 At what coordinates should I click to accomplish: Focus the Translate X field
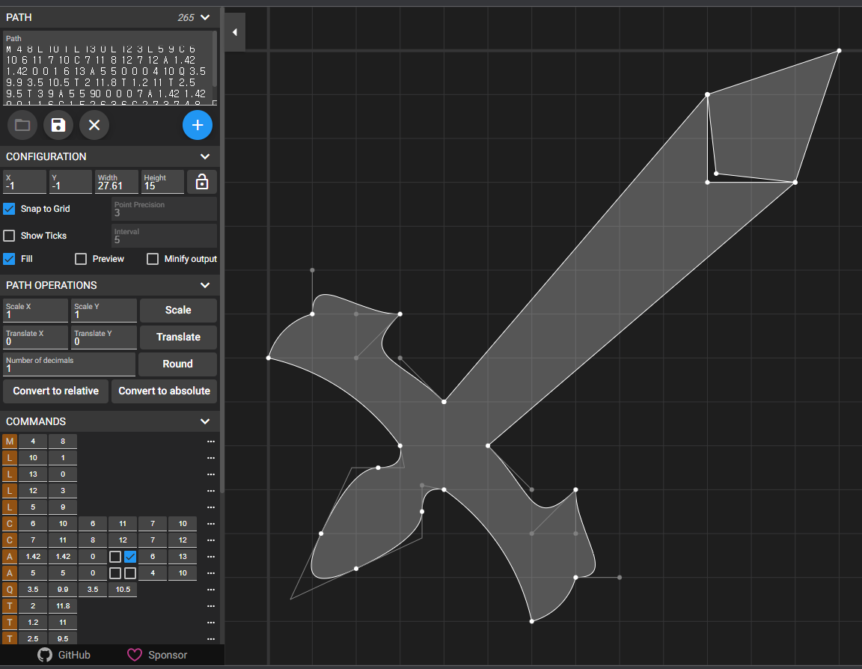pos(36,337)
